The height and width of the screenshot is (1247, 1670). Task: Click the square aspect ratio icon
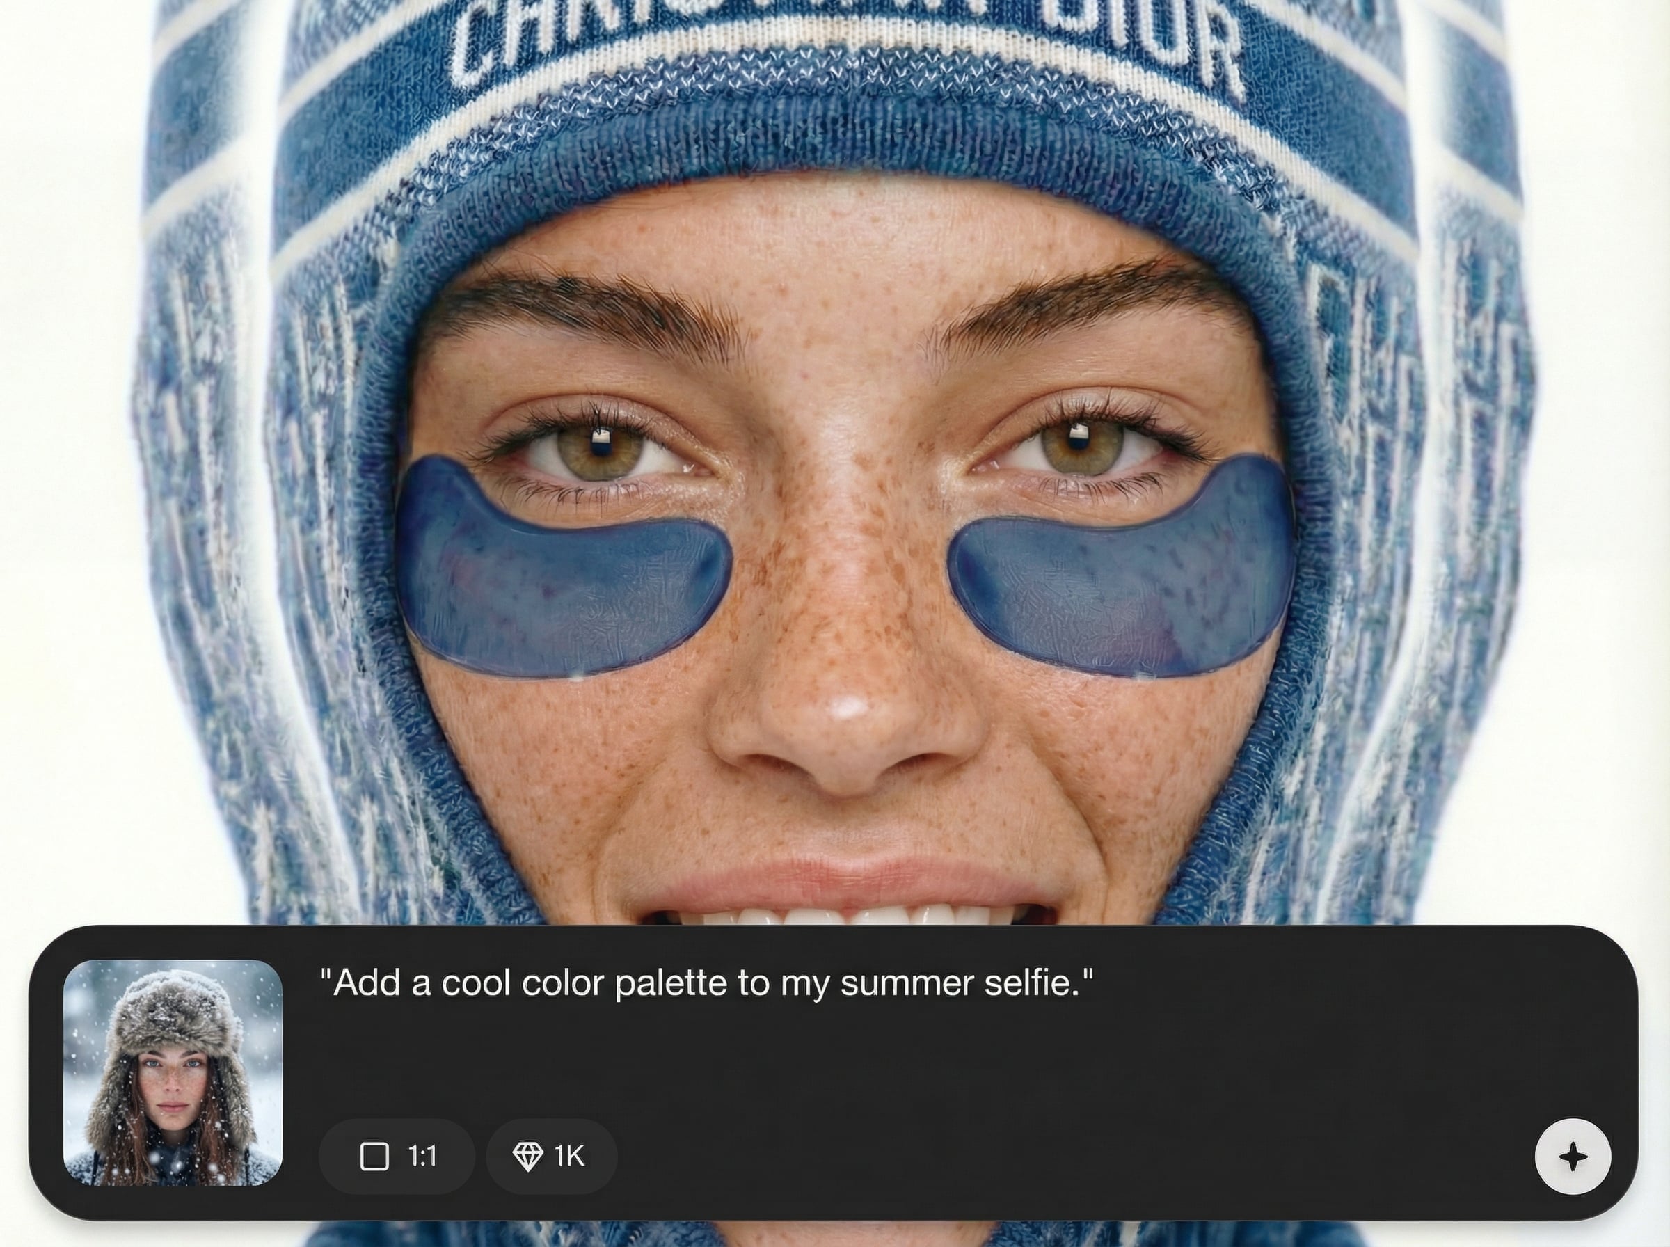(374, 1156)
